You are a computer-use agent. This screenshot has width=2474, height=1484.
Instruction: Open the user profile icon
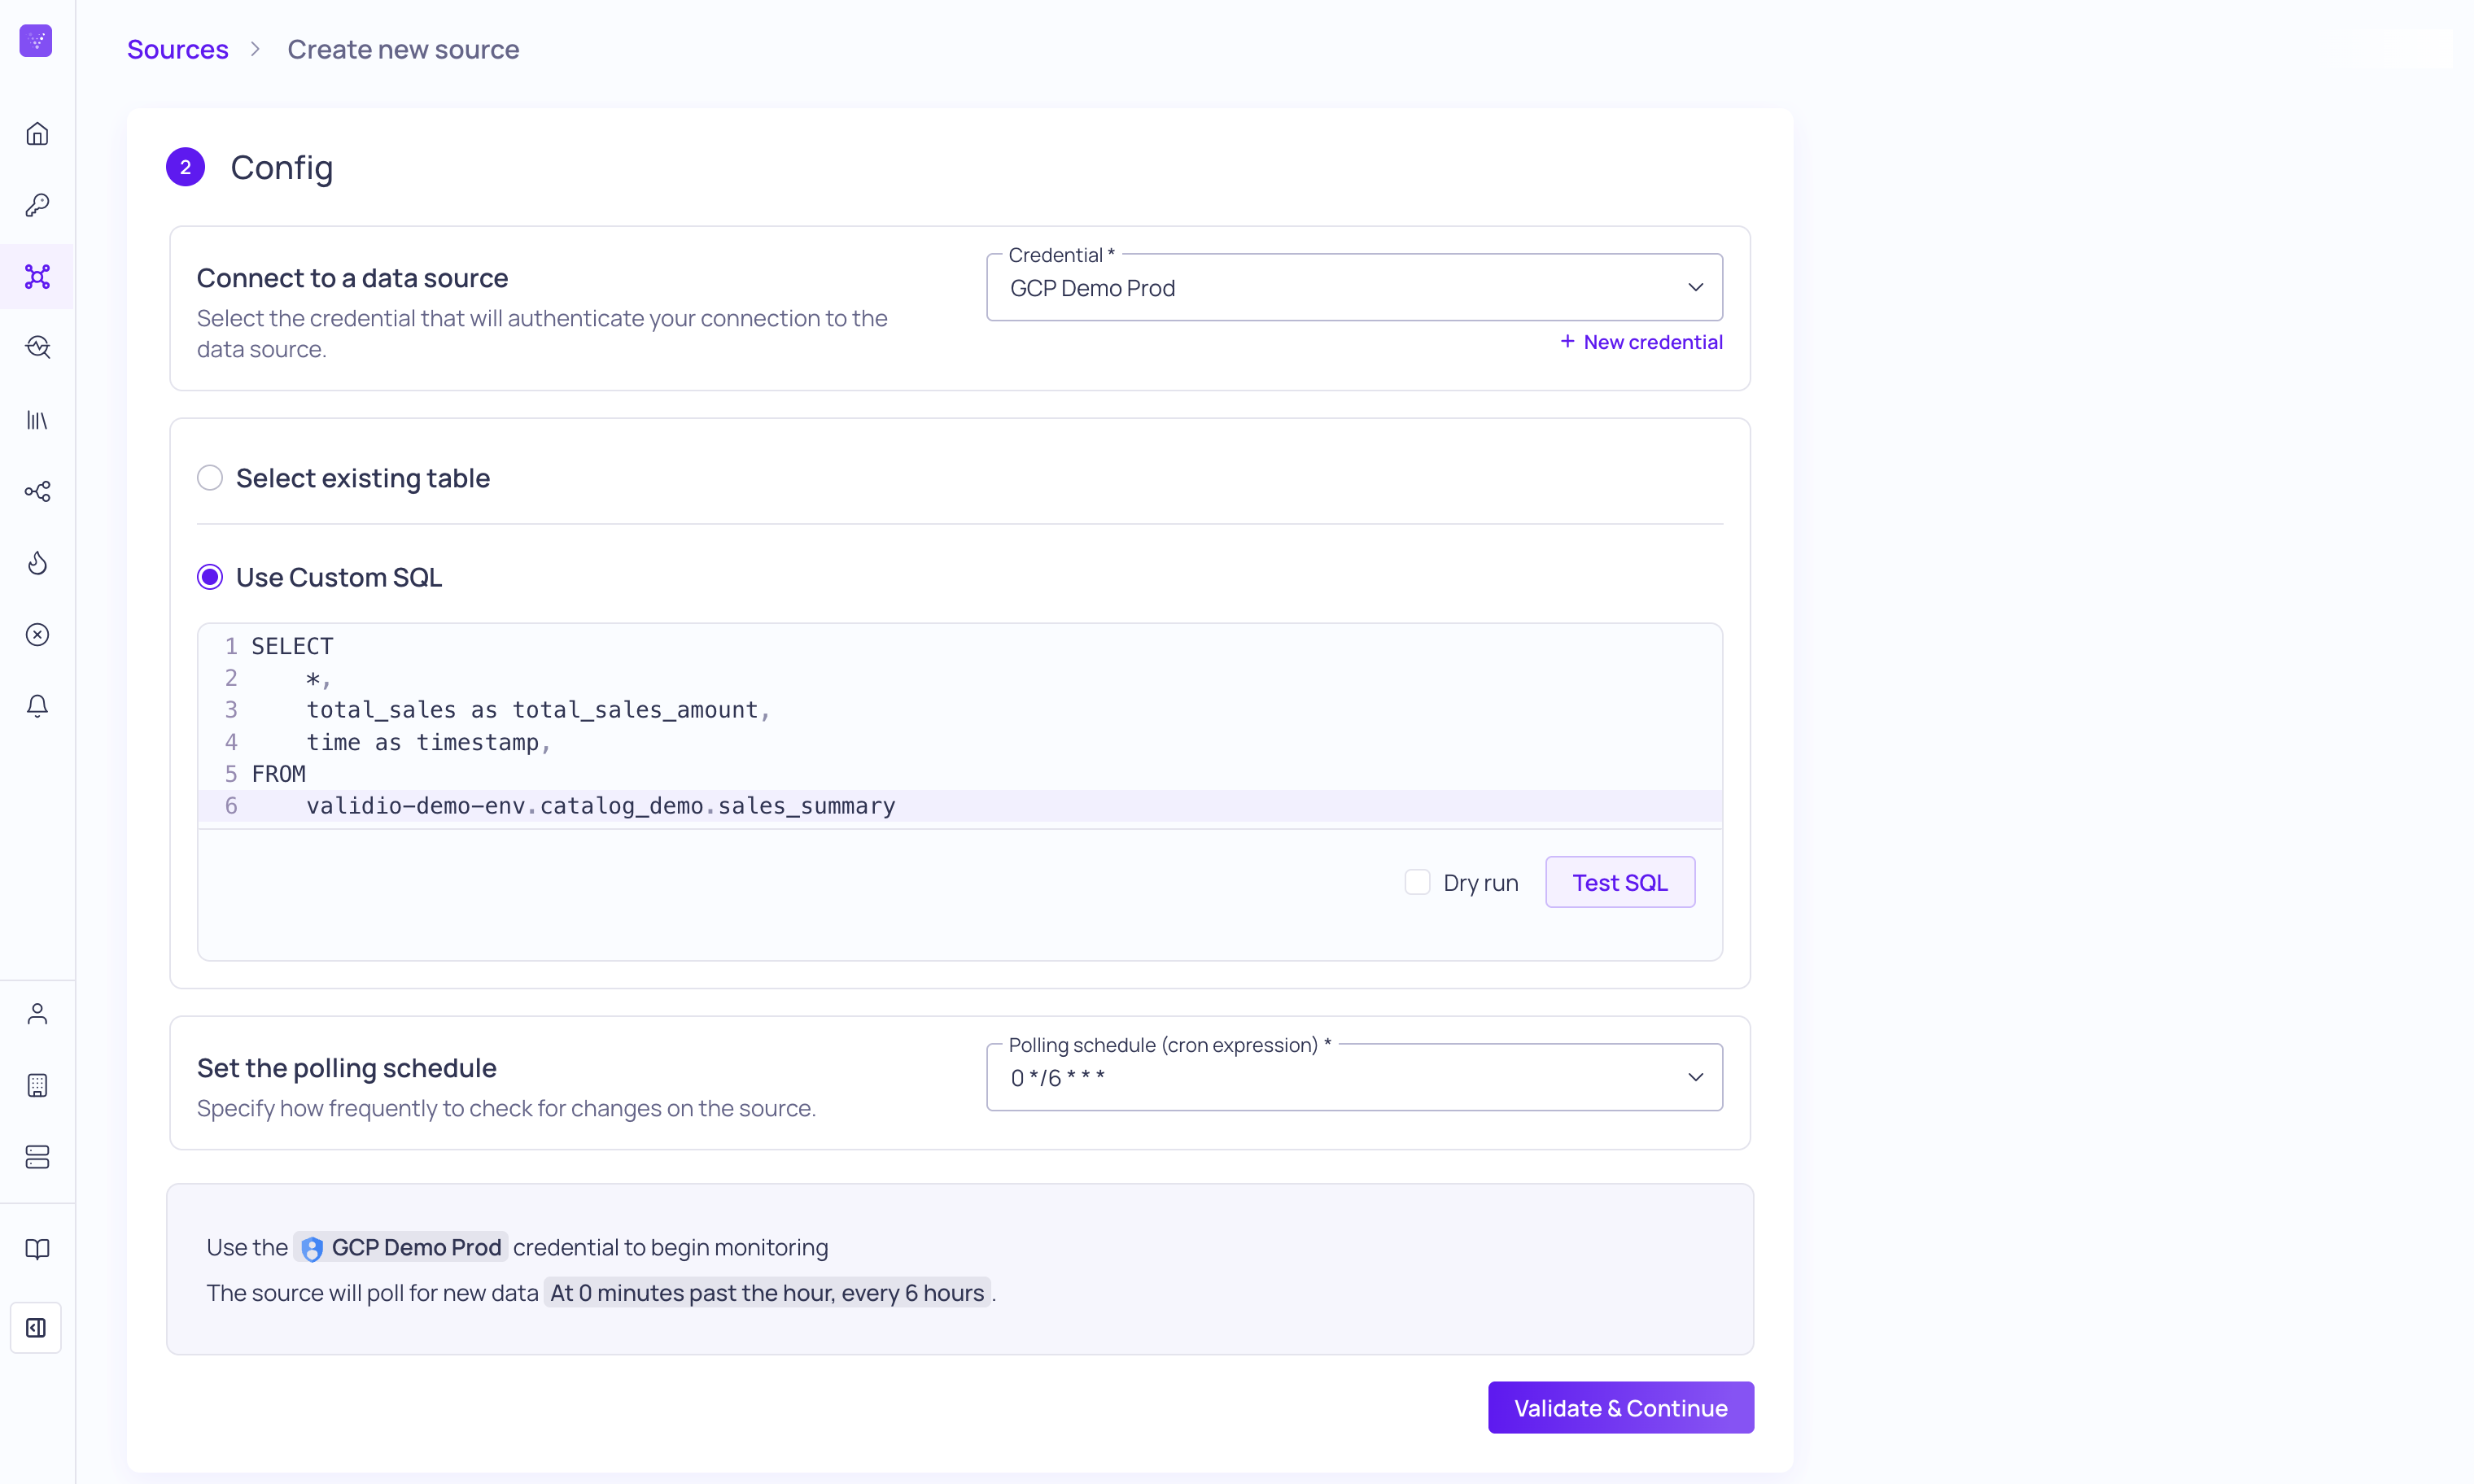click(37, 1014)
